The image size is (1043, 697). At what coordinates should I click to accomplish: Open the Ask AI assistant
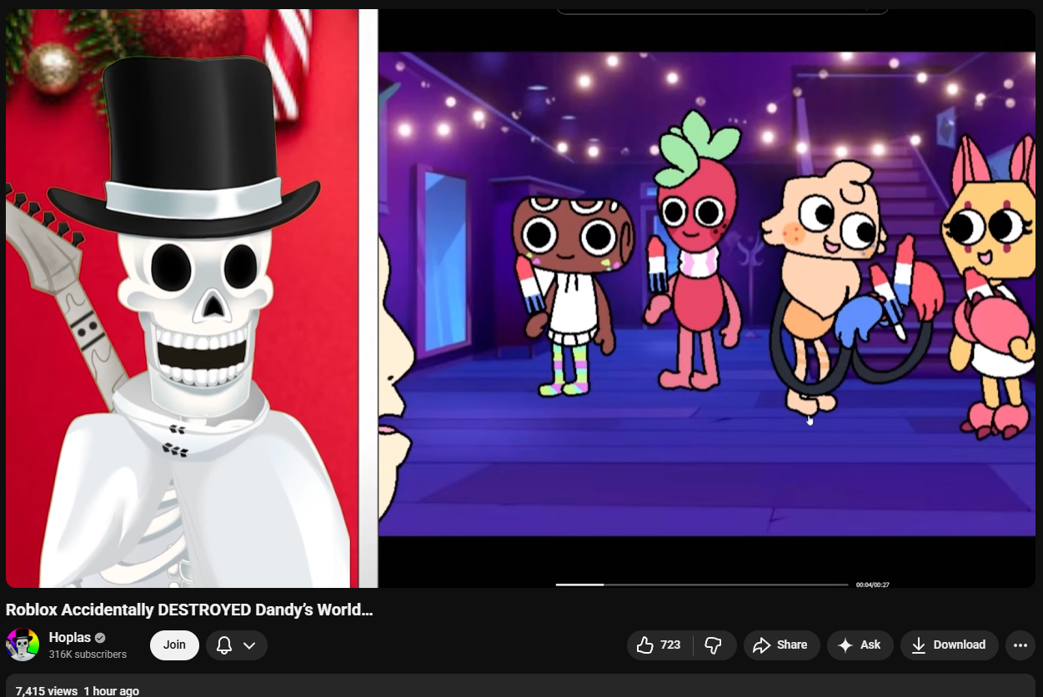pyautogui.click(x=860, y=645)
